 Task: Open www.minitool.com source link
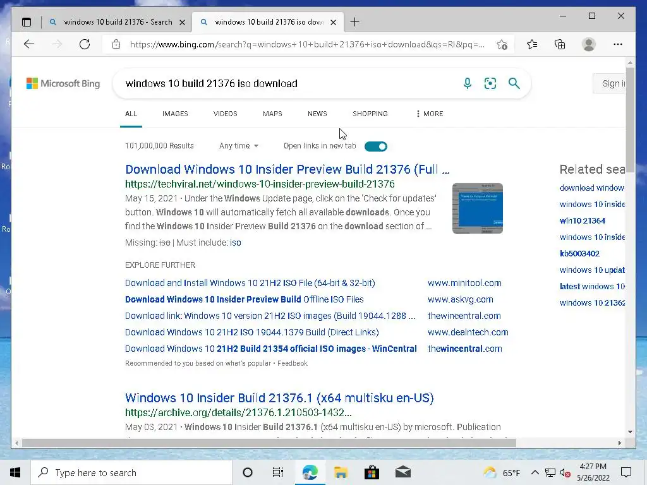point(464,283)
